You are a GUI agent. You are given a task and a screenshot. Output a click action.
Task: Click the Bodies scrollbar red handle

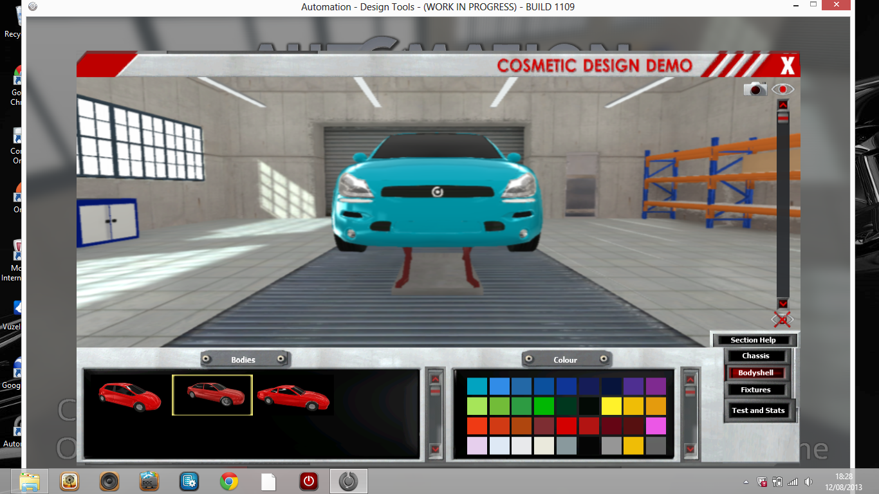(x=435, y=392)
